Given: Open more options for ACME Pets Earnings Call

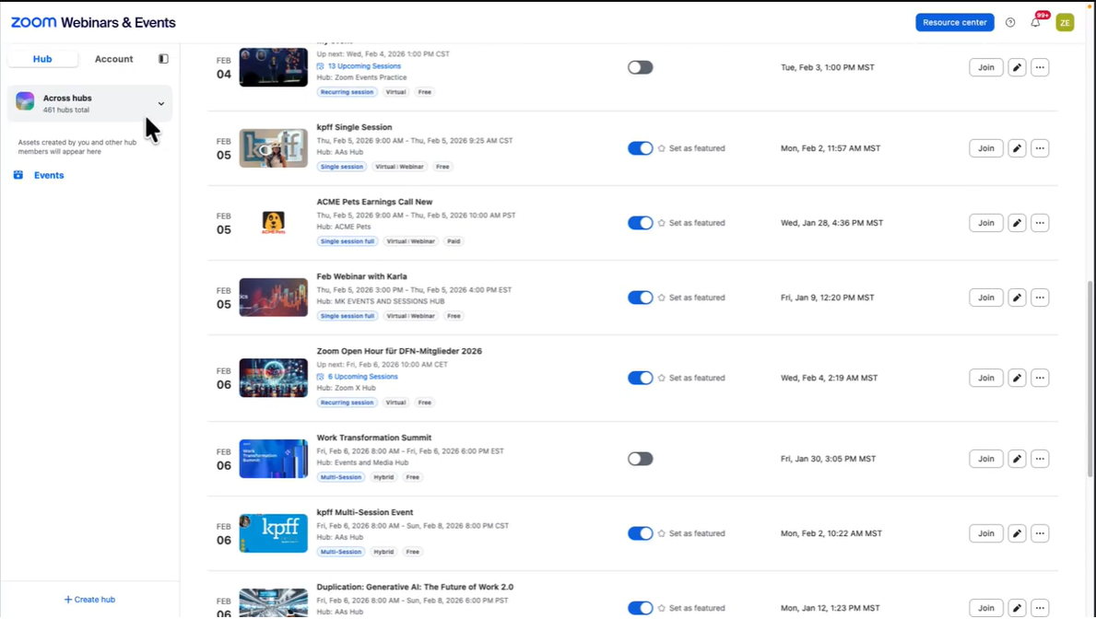Looking at the screenshot, I should (x=1040, y=223).
